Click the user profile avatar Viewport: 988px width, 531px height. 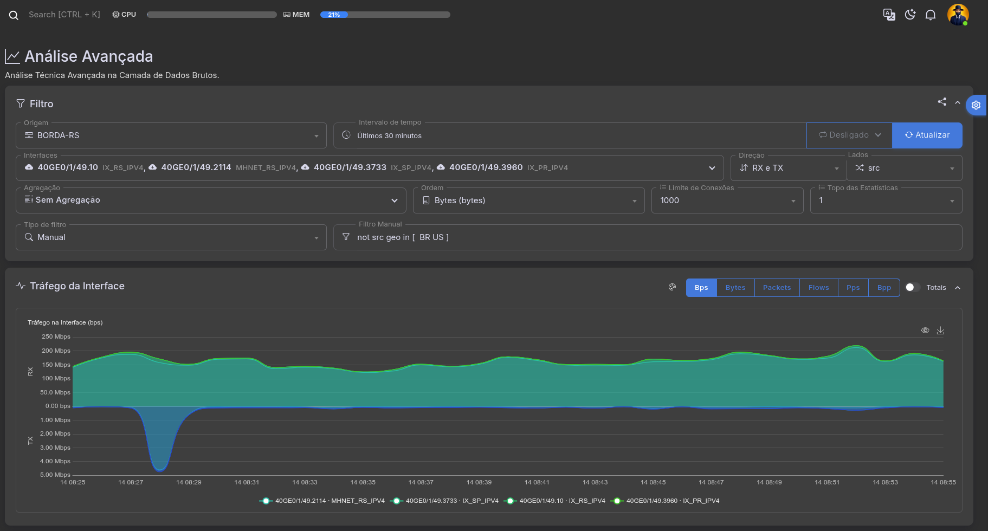(958, 15)
